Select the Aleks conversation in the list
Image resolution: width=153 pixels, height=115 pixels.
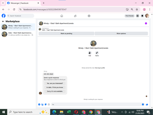click(x=18, y=34)
